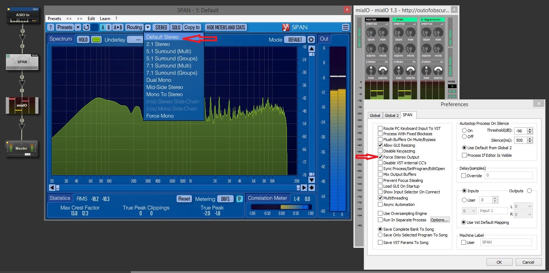Click the diamond reset zoom icon below spectrum
Viewport: 549px width, 273px height.
pos(311,188)
